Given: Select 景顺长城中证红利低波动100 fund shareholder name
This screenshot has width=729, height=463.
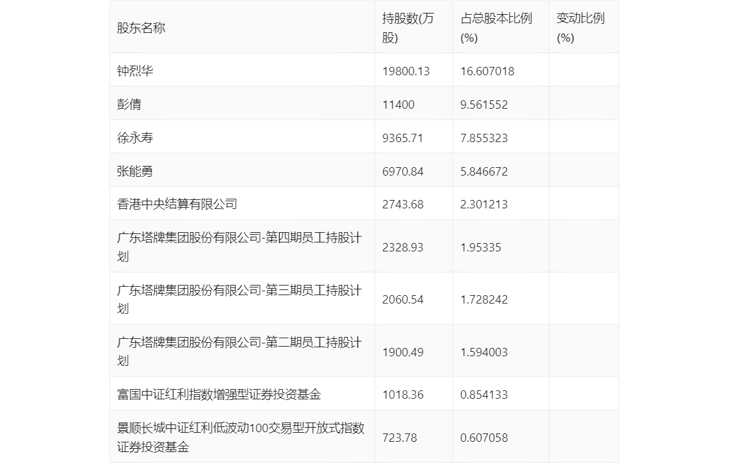Looking at the screenshot, I should point(241,437).
